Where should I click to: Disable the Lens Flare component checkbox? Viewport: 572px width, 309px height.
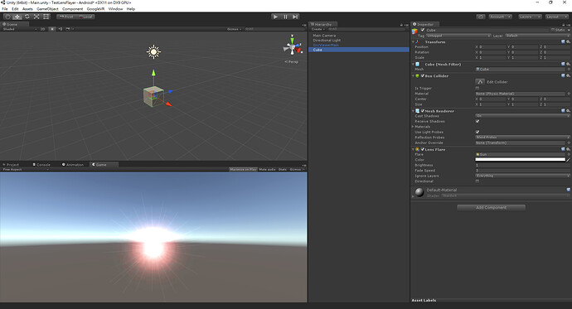coord(423,149)
